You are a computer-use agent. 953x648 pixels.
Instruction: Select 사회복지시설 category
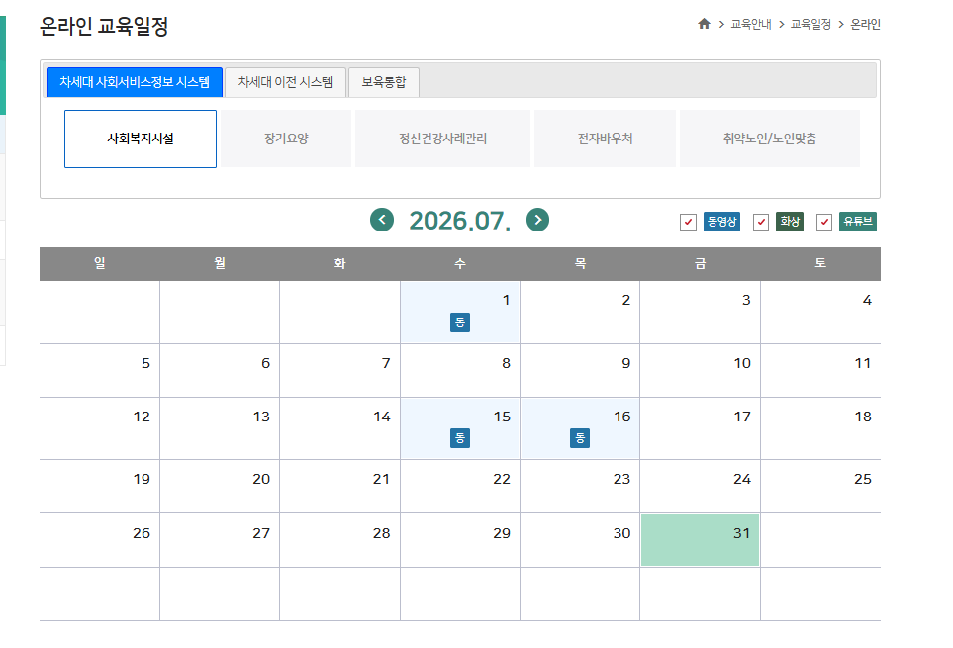tap(141, 139)
